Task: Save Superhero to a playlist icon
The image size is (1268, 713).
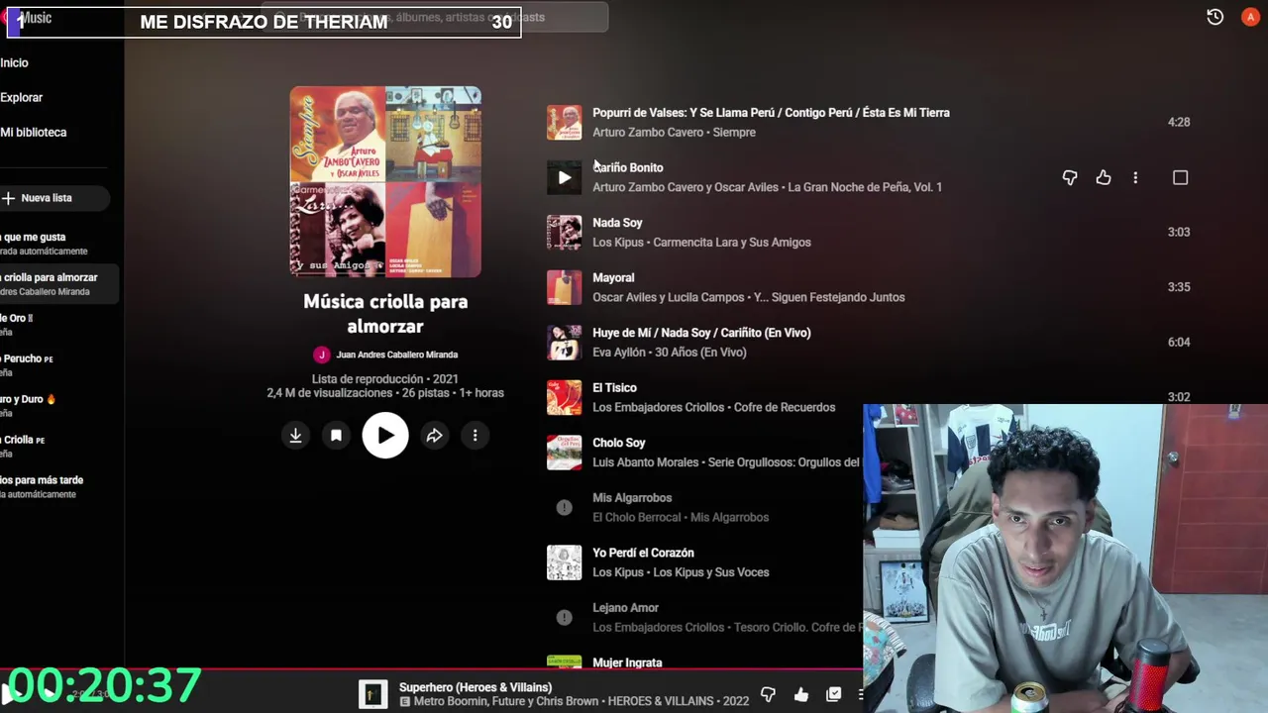Action: [x=834, y=694]
